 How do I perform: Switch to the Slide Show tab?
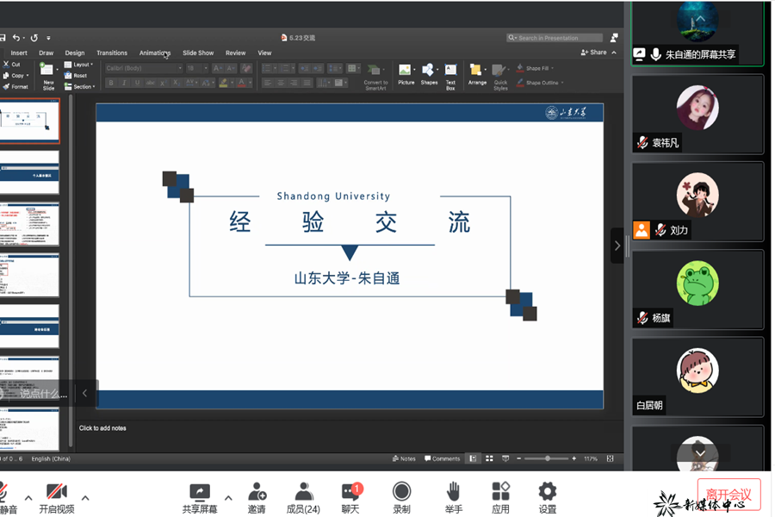pos(198,53)
